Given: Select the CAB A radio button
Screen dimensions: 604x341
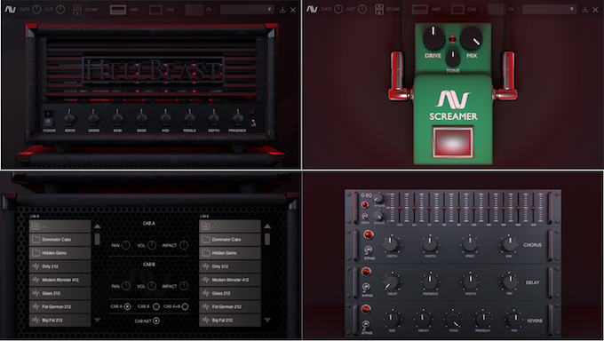Looking at the screenshot, I should tap(127, 306).
